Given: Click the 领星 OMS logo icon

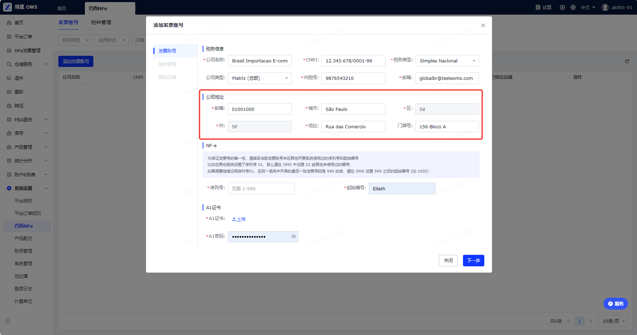Looking at the screenshot, I should 7,7.
